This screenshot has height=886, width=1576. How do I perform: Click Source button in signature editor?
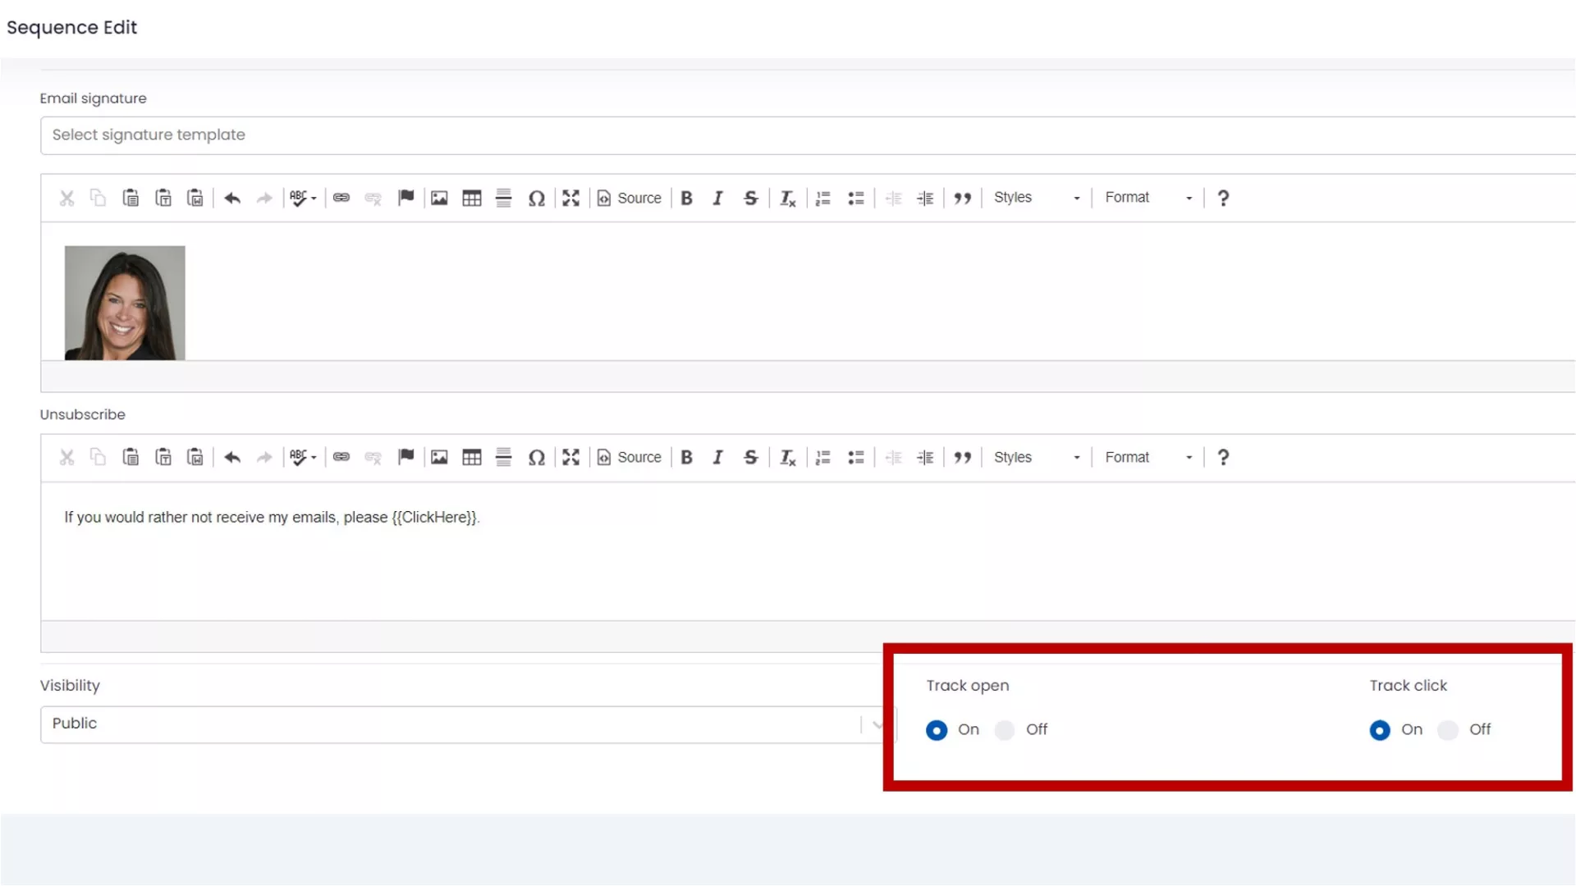(x=629, y=198)
